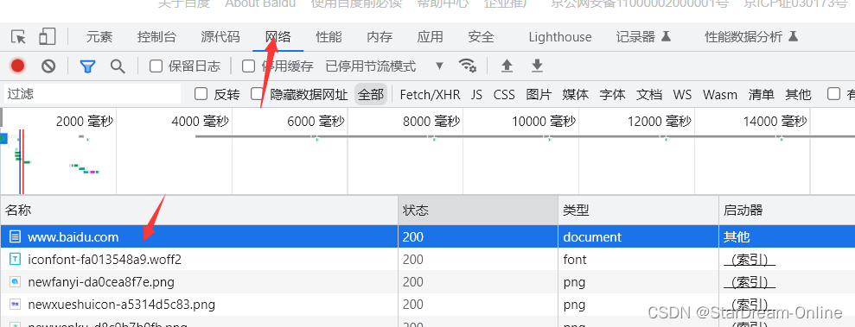Select the www.baidu.com request row
Viewport: 855px width, 327px height.
click(427, 237)
